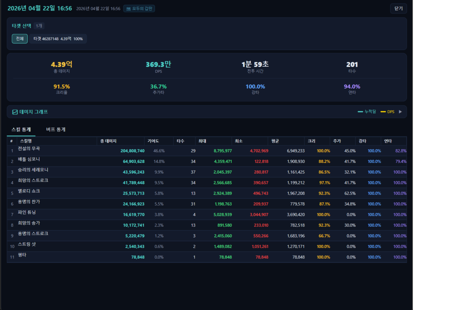Screen dimensions: 462x310
Task: Click the 타겟 선택 1개 count badge
Action: (39, 26)
